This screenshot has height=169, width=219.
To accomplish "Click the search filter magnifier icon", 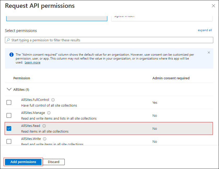I will click(x=8, y=40).
